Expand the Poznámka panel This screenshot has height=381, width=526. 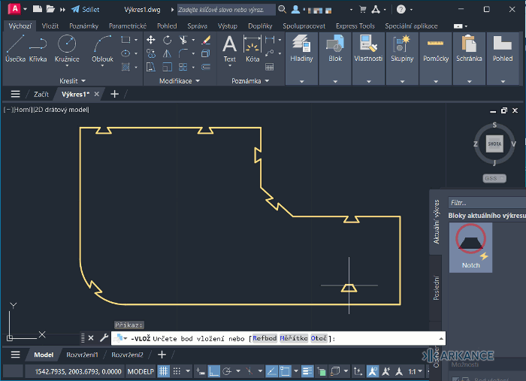tap(250, 81)
